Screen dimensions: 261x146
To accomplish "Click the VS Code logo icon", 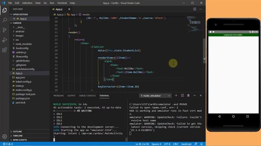I will (4, 3).
